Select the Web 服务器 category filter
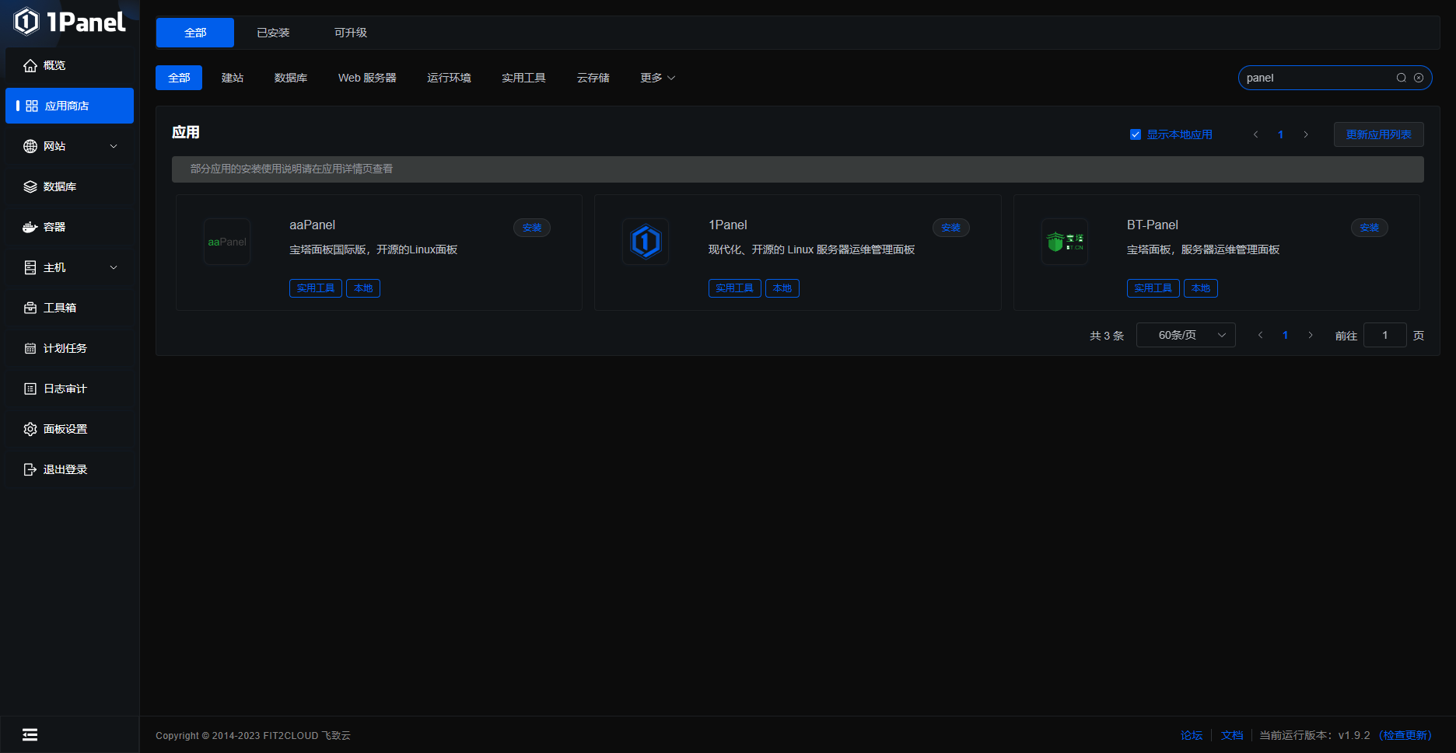This screenshot has height=753, width=1456. tap(367, 78)
